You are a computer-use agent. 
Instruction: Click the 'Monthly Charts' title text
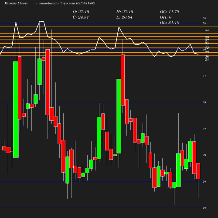(x=16, y=3)
